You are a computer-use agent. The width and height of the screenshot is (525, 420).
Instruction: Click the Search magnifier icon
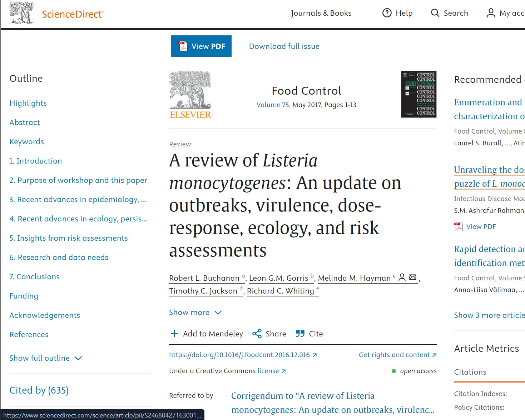pyautogui.click(x=435, y=13)
